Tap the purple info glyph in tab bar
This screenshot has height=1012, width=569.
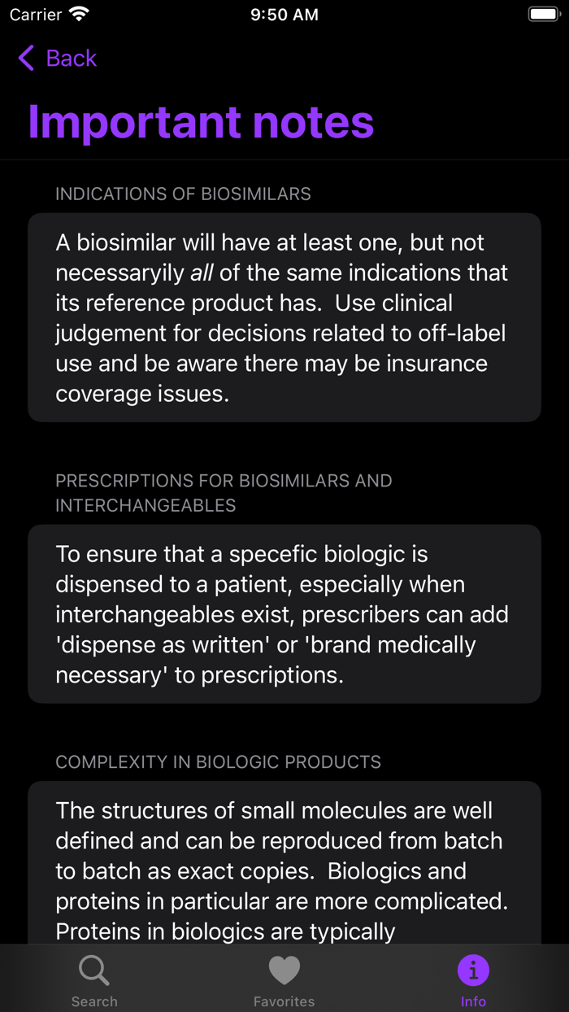(x=474, y=970)
